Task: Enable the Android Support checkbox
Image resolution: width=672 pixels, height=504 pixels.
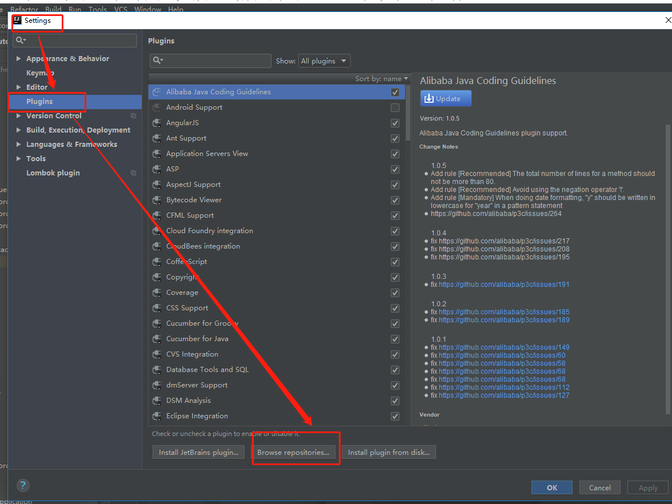Action: pyautogui.click(x=395, y=107)
